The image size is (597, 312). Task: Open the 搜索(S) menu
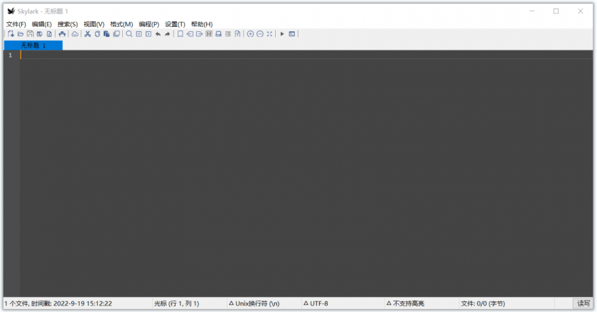pos(68,24)
